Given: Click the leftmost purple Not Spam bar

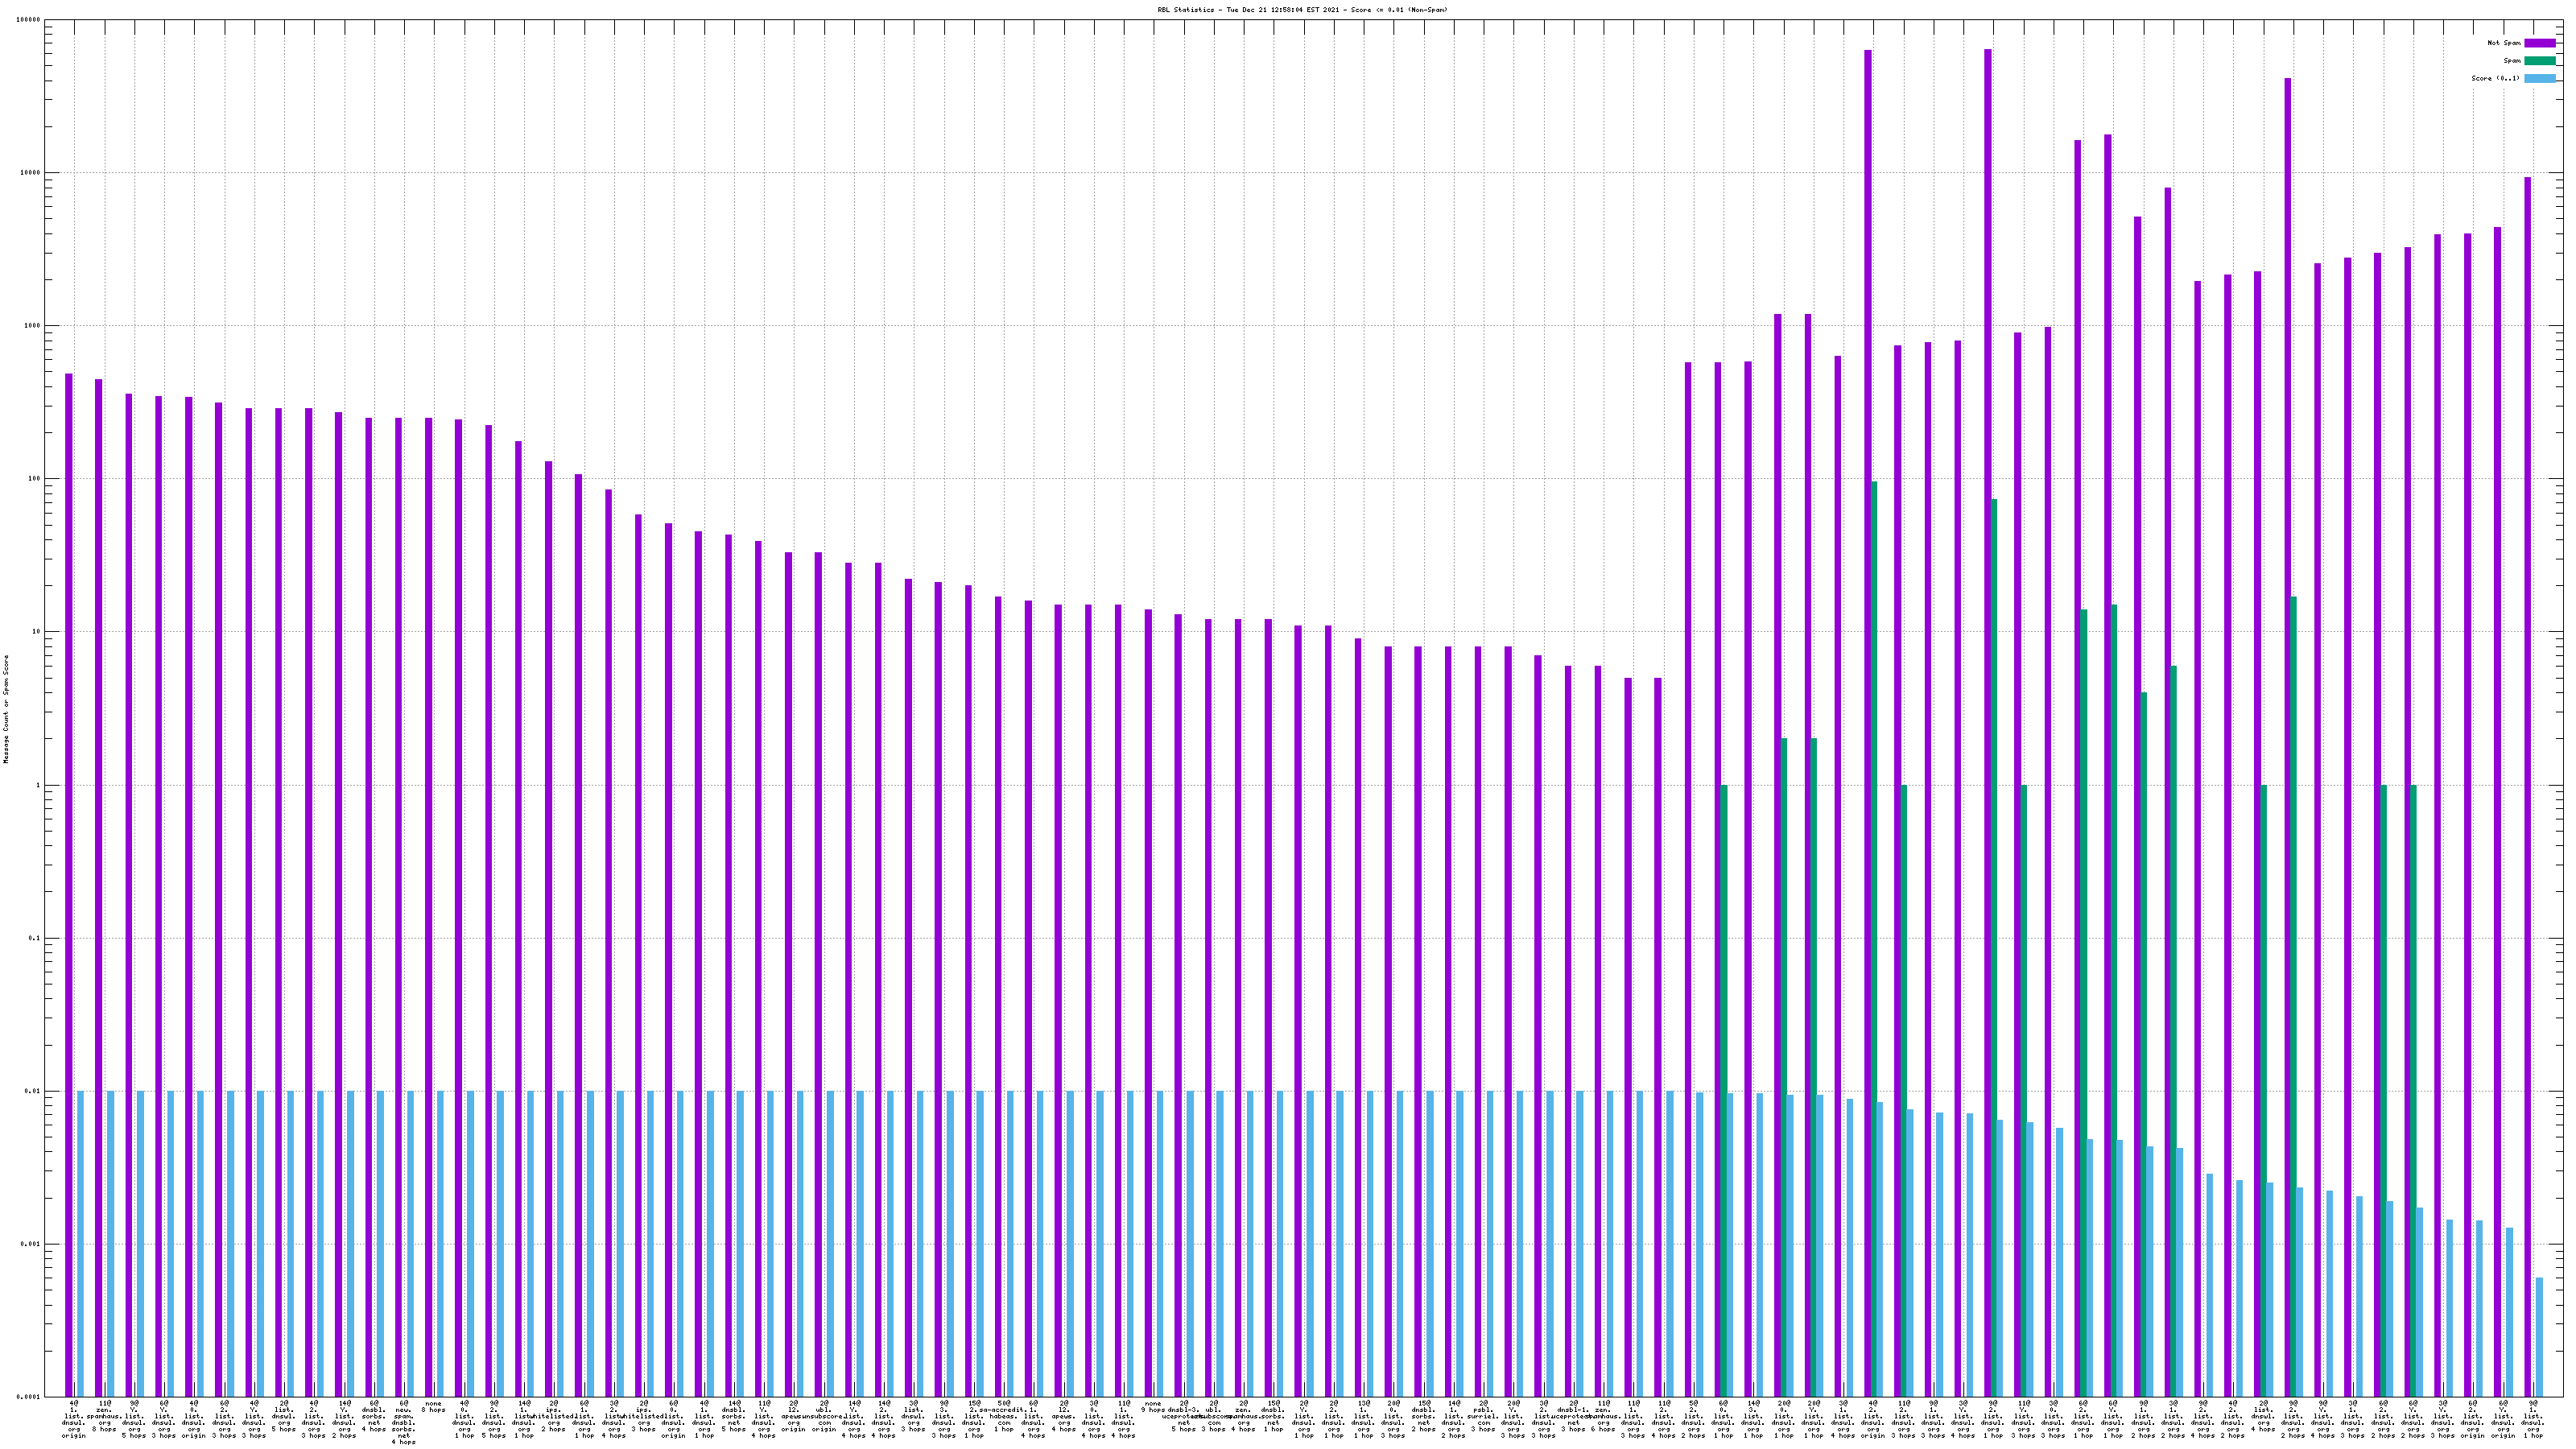Looking at the screenshot, I should 69,880.
